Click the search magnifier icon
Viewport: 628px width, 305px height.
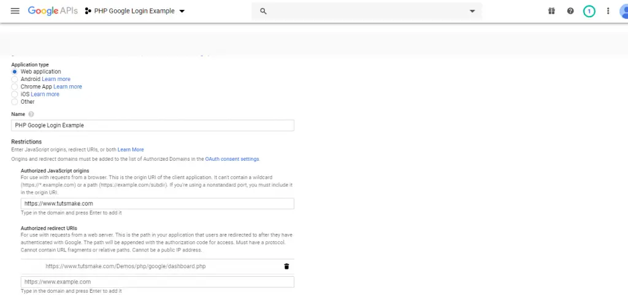point(263,11)
